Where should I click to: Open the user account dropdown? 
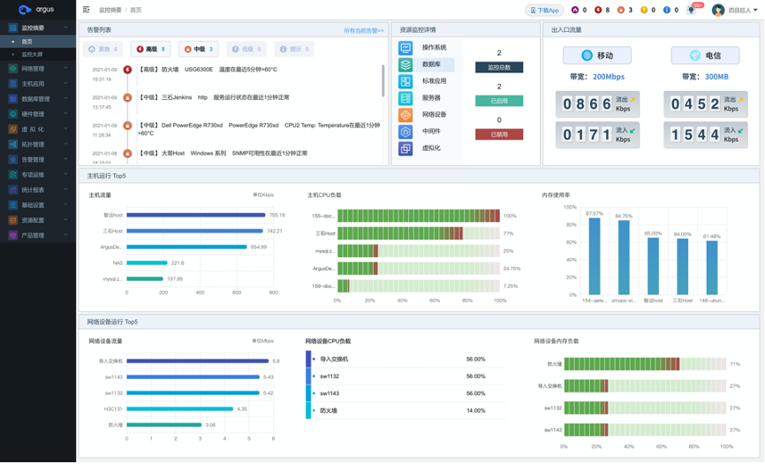click(x=735, y=10)
